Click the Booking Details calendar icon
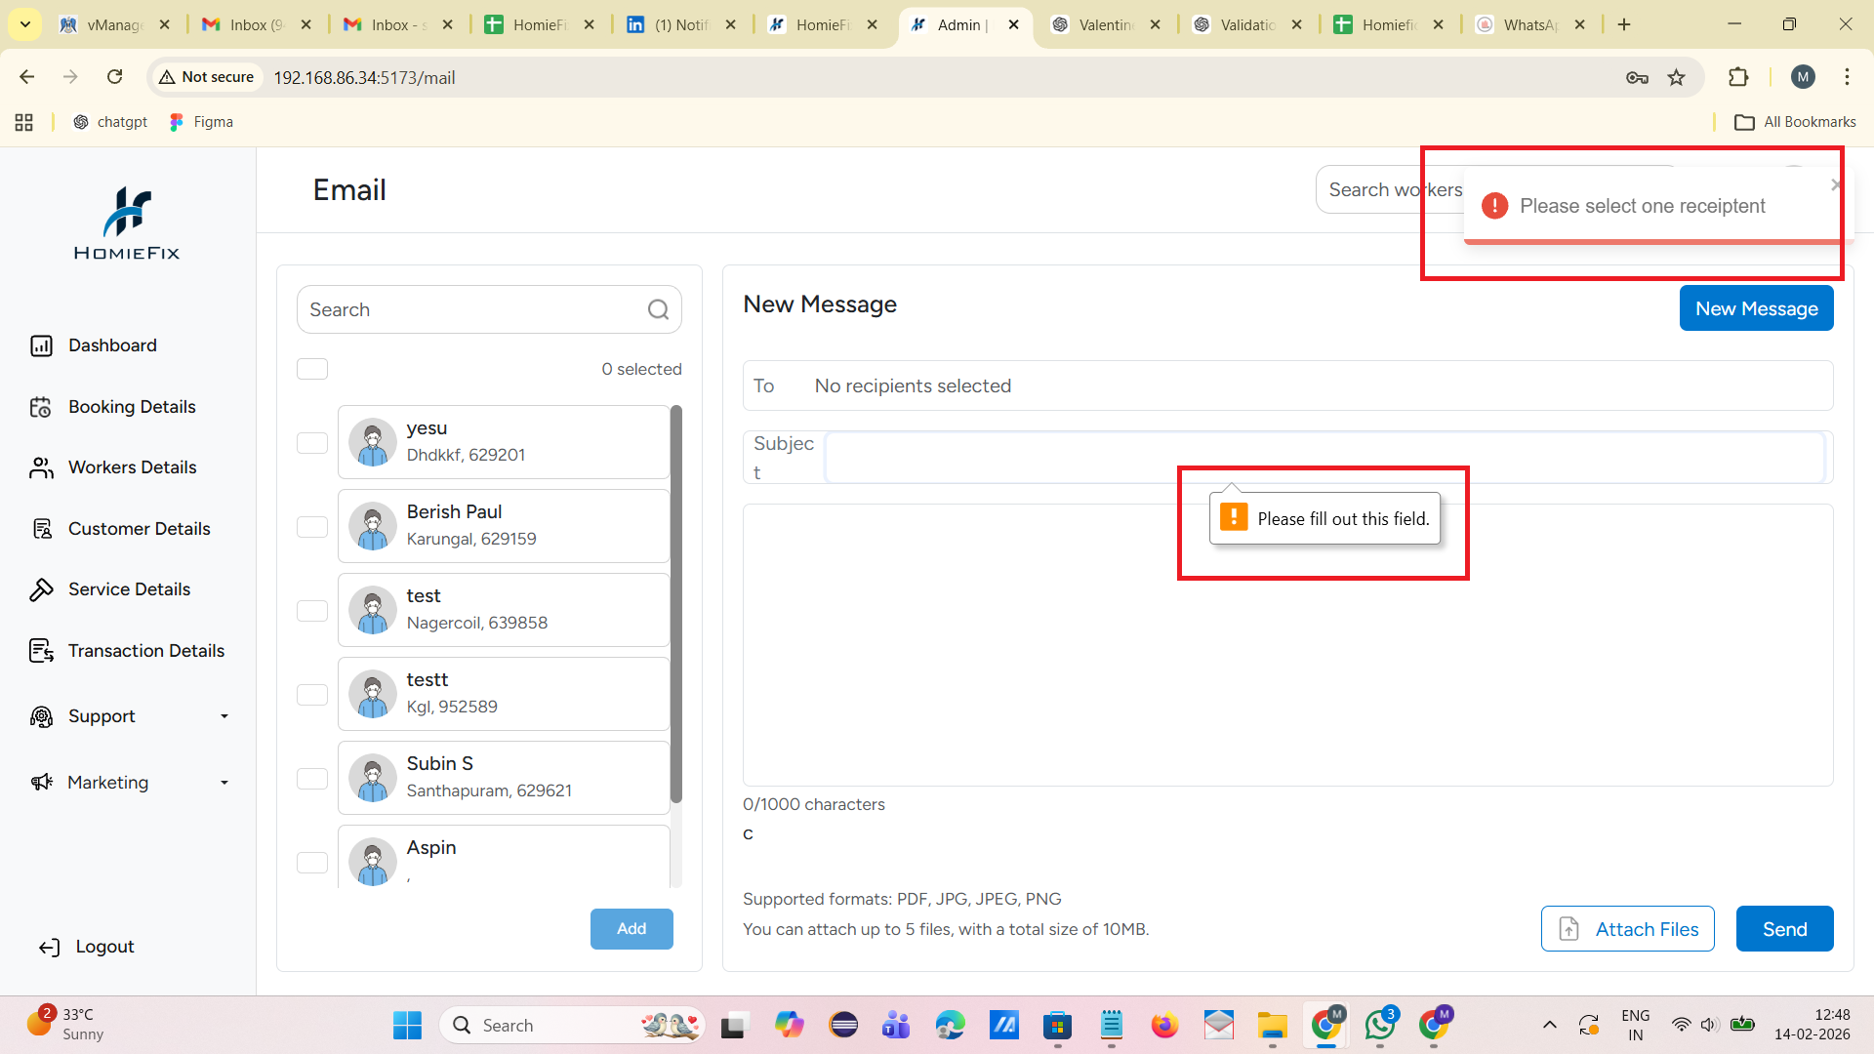 [41, 407]
